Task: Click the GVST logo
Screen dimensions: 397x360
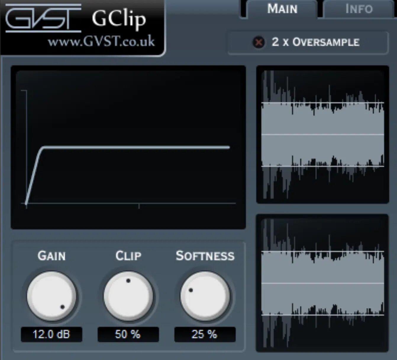Action: click(43, 18)
